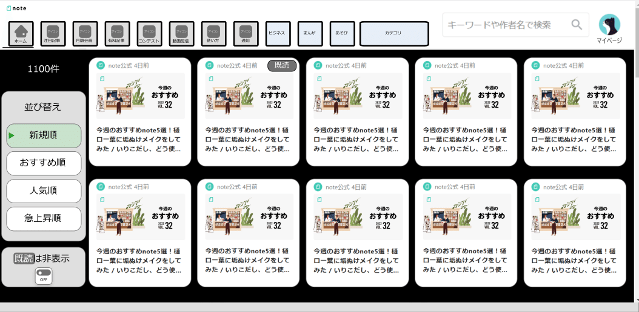639x312 pixels.
Task: Select the あそび category tab
Action: click(343, 34)
